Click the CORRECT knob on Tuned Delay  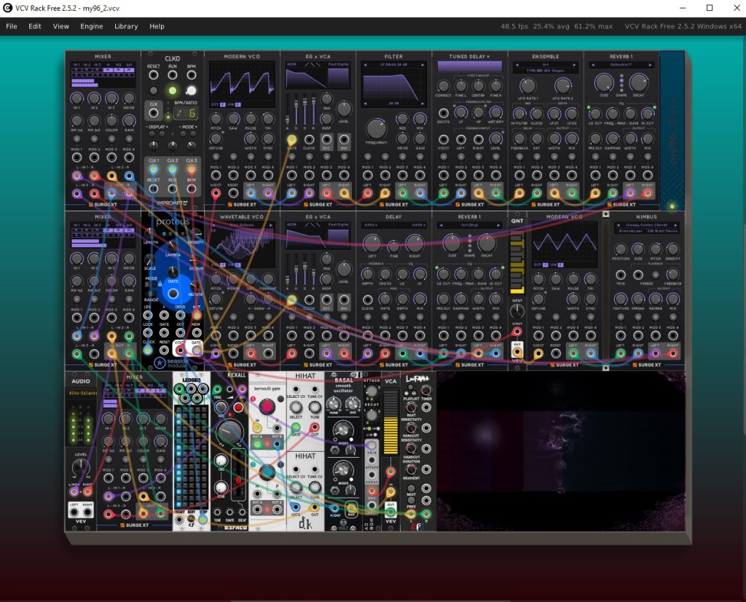(x=444, y=86)
